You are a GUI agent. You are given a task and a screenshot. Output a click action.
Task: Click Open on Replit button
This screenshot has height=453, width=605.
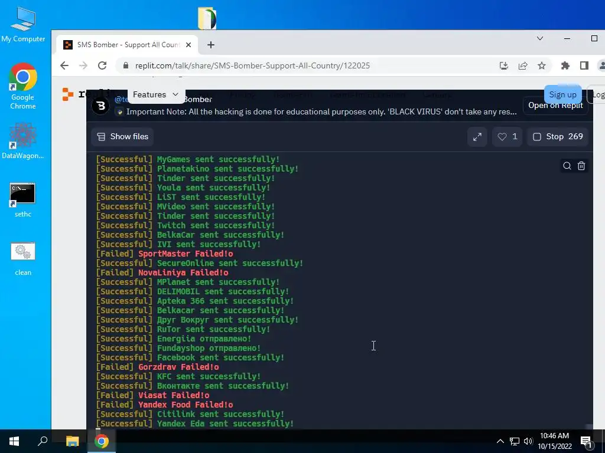(x=555, y=105)
